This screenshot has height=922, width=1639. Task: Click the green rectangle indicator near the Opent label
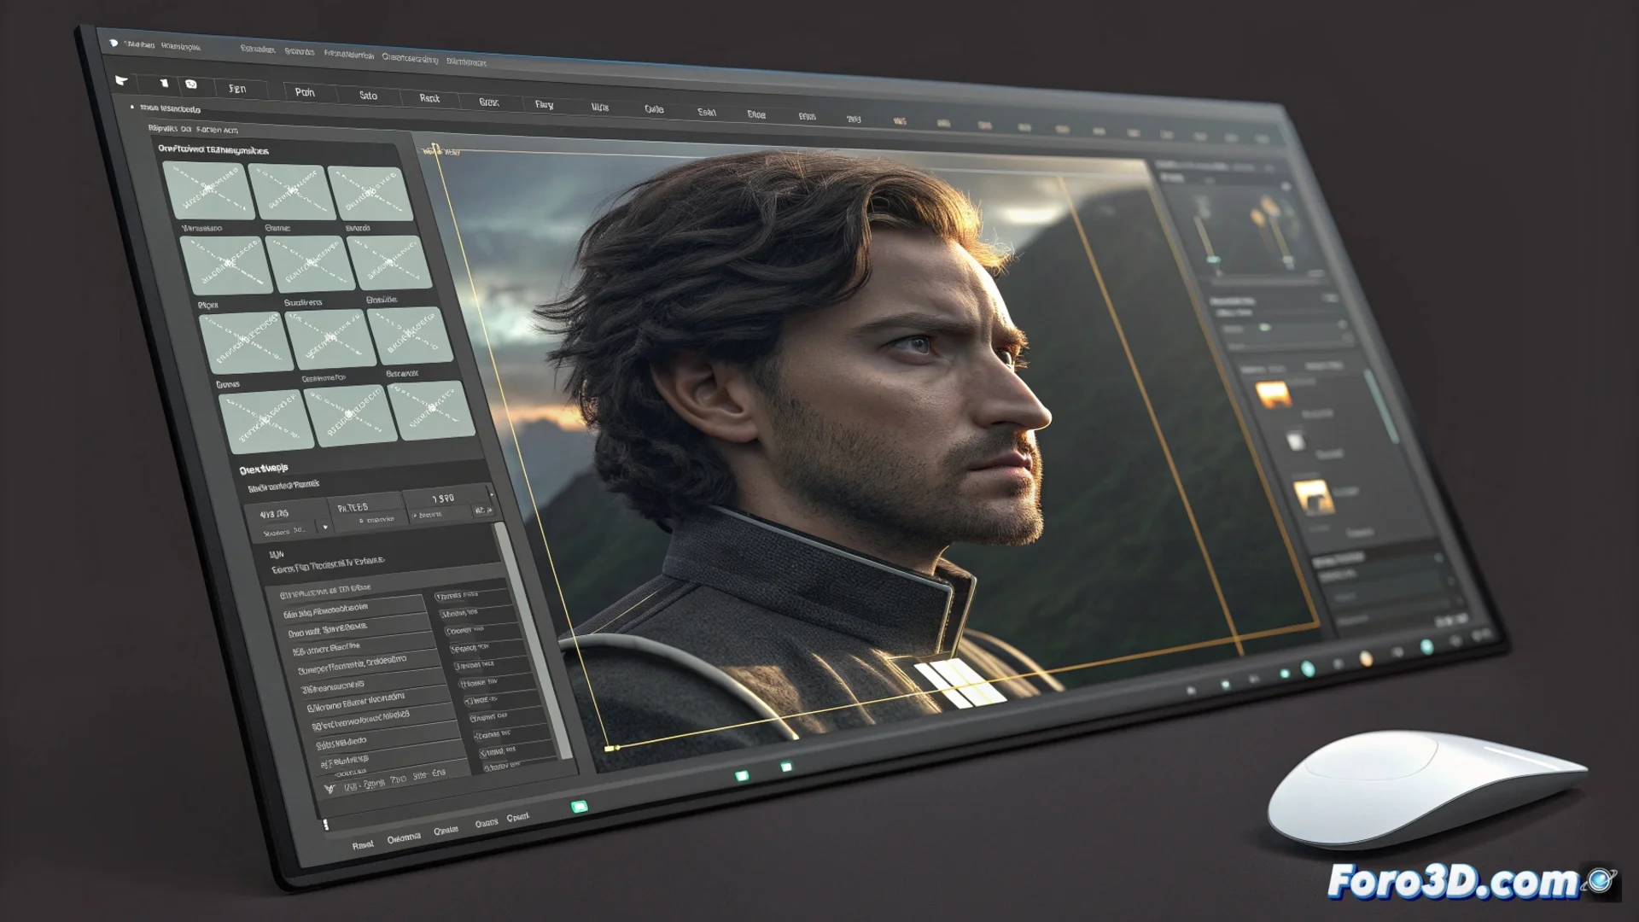580,807
